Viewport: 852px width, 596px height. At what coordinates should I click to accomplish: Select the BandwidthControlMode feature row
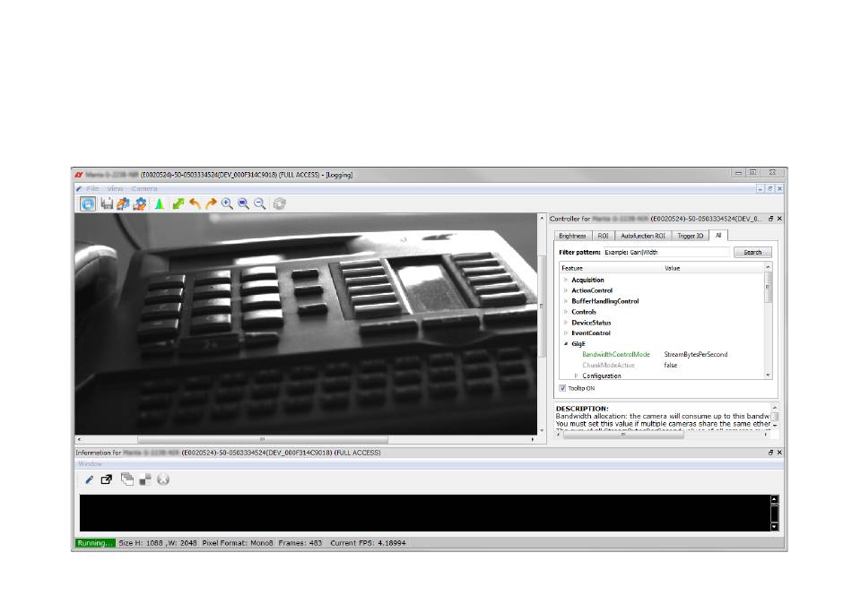(615, 354)
